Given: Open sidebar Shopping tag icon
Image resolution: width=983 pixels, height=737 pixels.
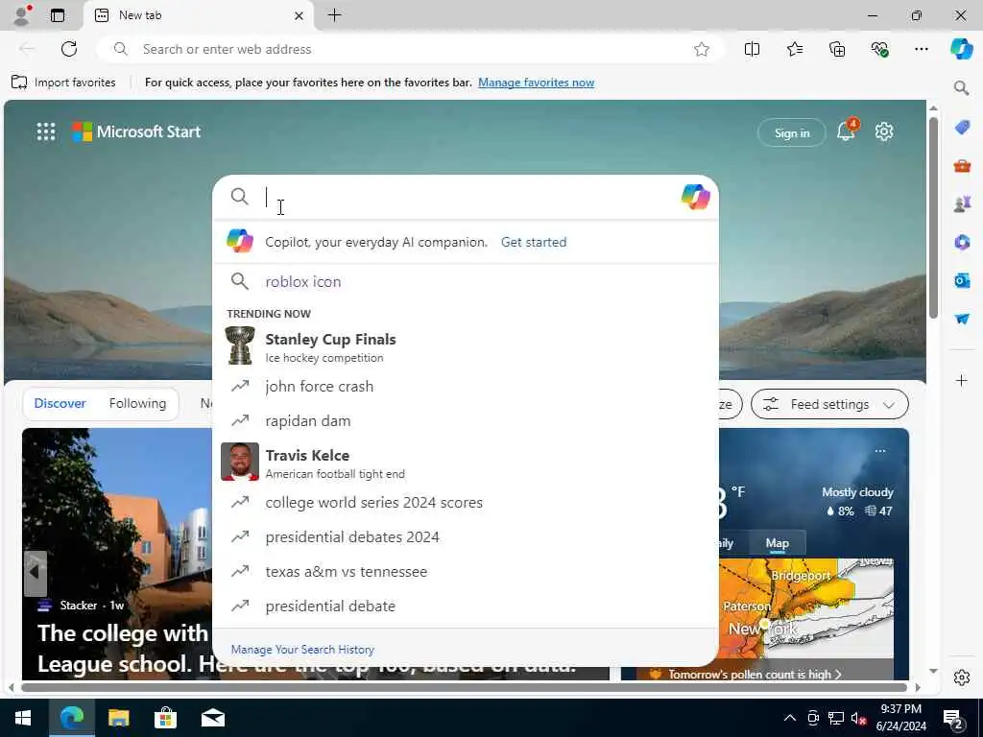Looking at the screenshot, I should [962, 128].
